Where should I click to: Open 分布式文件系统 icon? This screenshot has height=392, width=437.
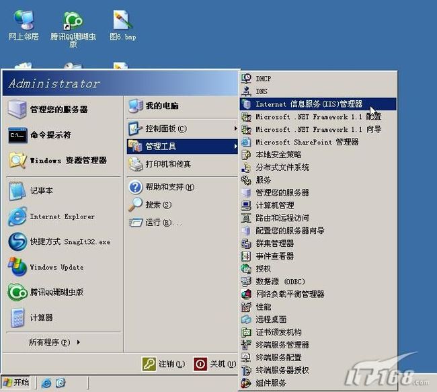pos(246,167)
